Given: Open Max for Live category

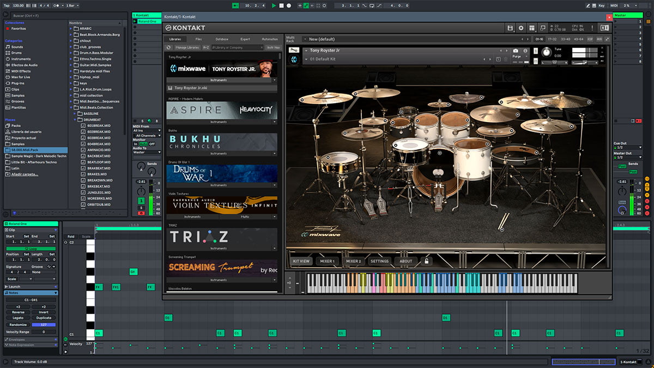Looking at the screenshot, I should tap(17, 77).
